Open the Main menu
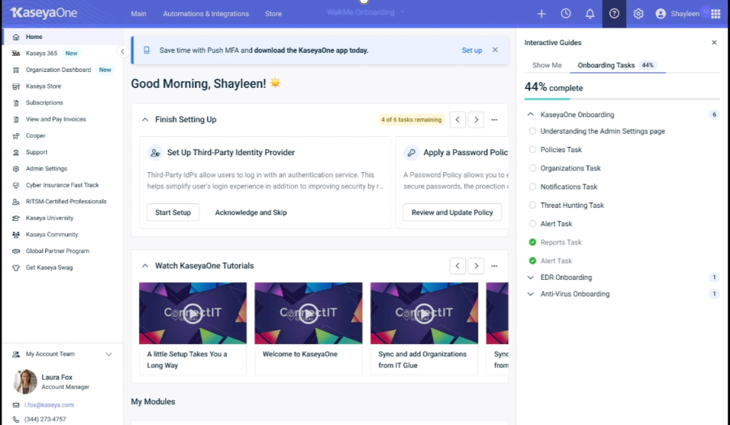730x425 pixels. pos(138,14)
